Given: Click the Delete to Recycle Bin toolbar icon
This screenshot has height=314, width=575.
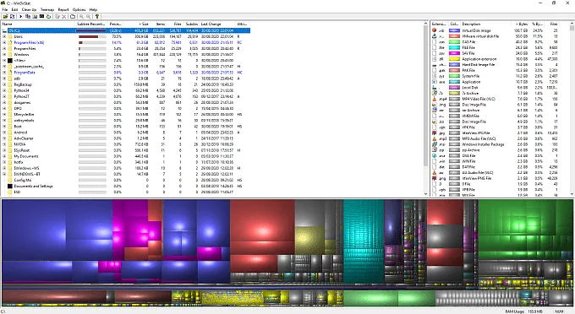Looking at the screenshot, I should [57, 17].
